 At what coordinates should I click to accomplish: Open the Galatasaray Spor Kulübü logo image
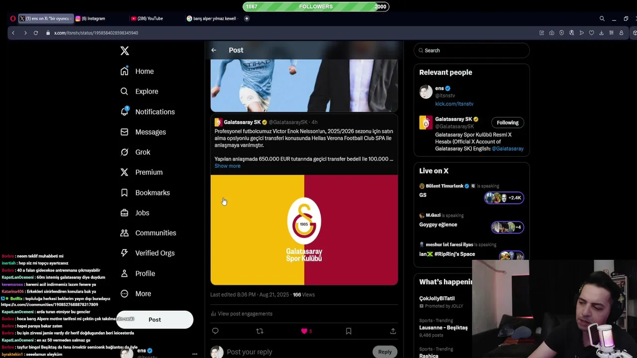tap(304, 230)
